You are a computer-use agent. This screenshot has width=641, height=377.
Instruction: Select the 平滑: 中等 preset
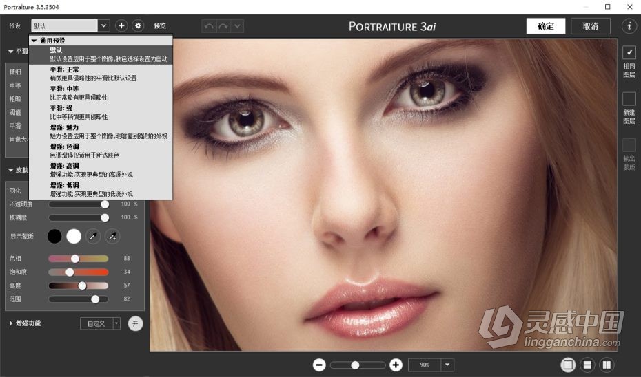(101, 93)
